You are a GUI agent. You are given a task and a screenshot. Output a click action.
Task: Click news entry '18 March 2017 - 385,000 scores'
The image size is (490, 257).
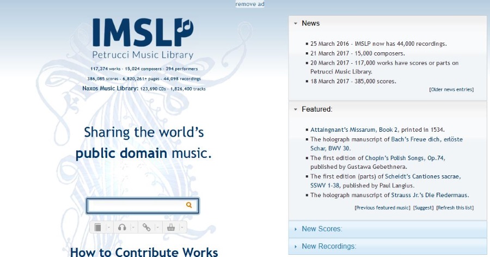tap(353, 81)
